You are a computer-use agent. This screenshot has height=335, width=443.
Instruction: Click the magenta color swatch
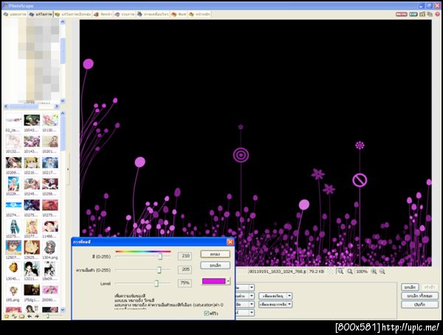(x=214, y=281)
